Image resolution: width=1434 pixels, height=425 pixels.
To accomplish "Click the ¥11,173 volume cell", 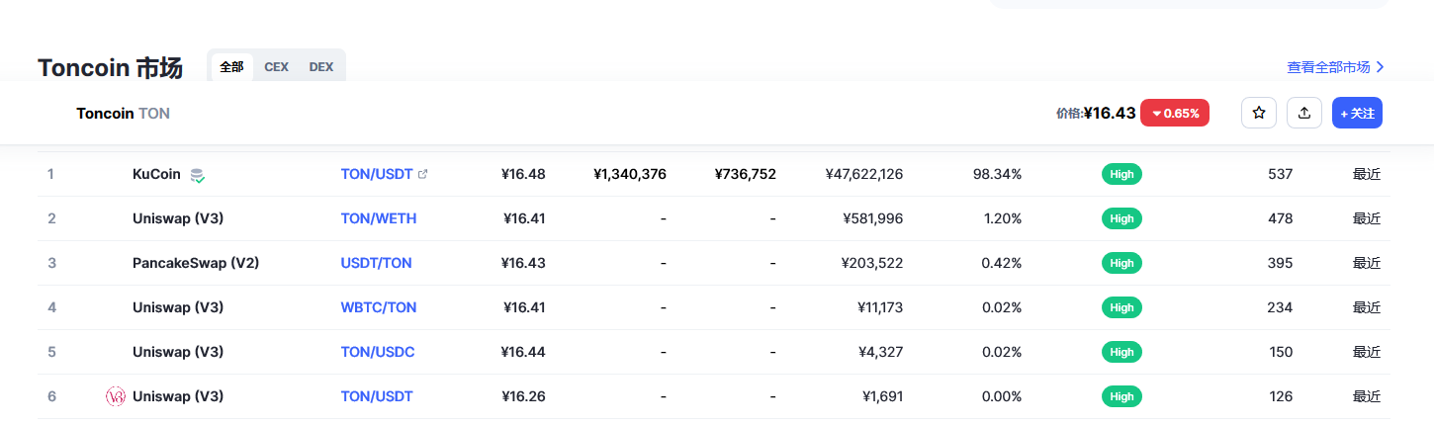I will click(880, 307).
